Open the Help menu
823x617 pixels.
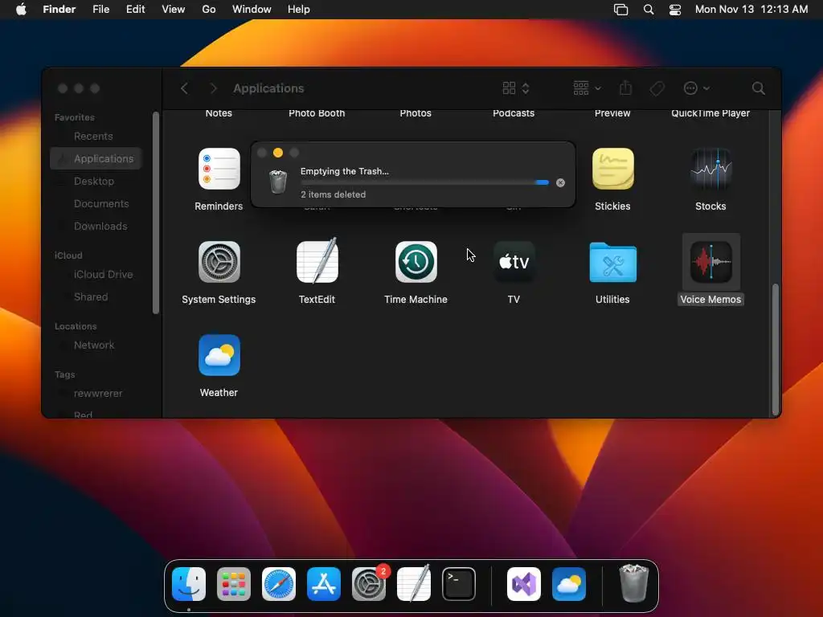tap(299, 10)
